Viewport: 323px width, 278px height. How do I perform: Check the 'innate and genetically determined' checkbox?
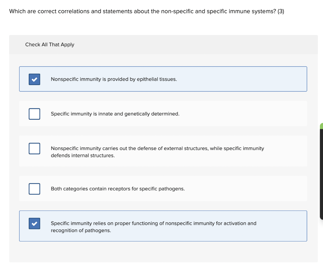click(x=34, y=114)
